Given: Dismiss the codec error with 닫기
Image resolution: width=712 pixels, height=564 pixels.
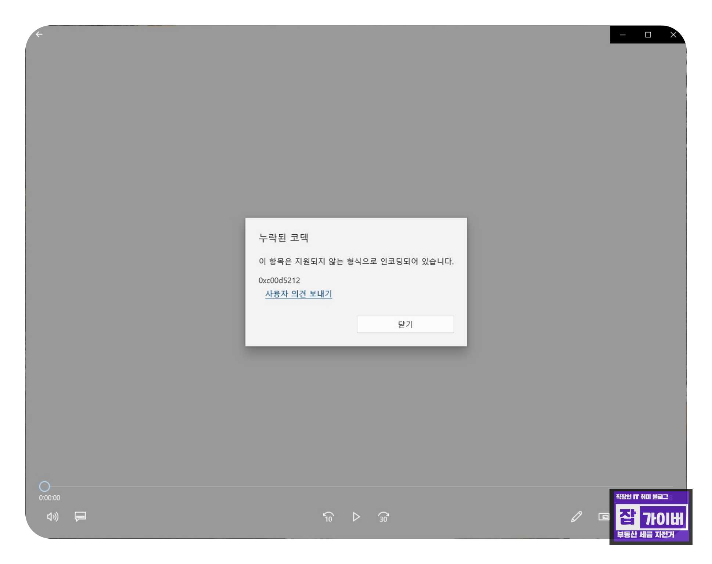Looking at the screenshot, I should pyautogui.click(x=405, y=324).
